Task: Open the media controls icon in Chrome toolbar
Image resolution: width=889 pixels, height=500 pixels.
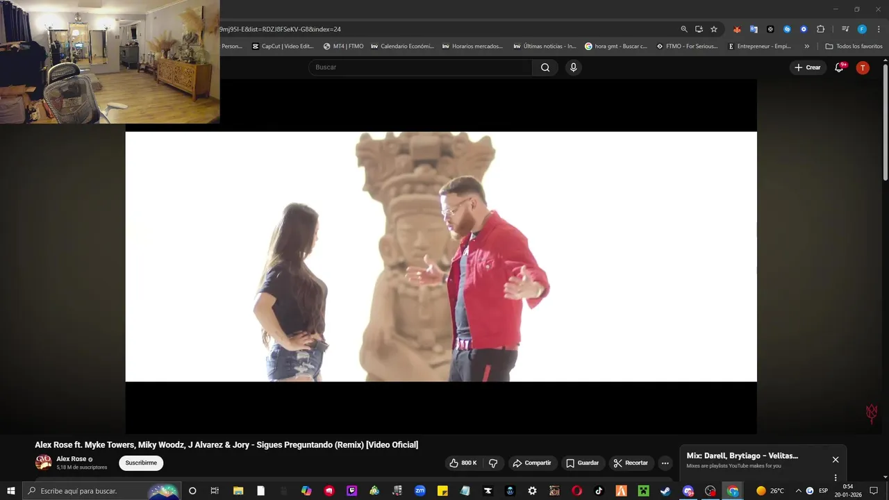Action: coord(845,29)
